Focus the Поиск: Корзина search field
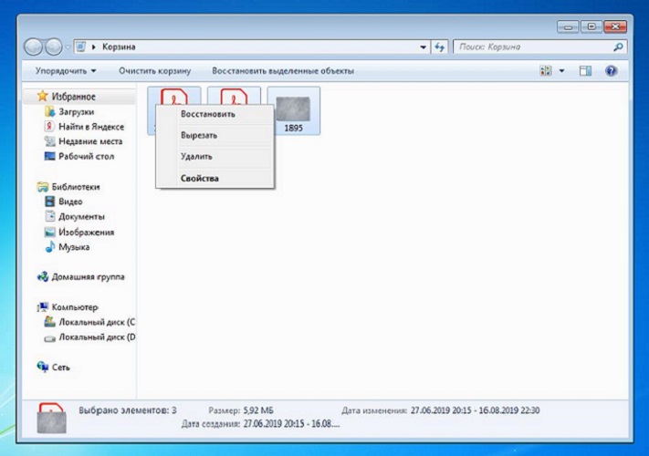 point(533,47)
